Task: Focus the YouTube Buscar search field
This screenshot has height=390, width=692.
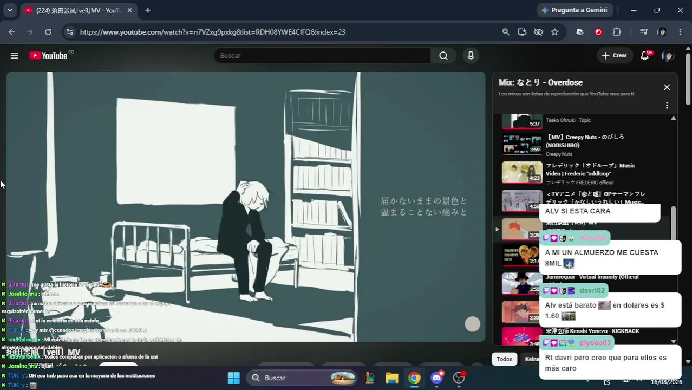Action: [322, 55]
